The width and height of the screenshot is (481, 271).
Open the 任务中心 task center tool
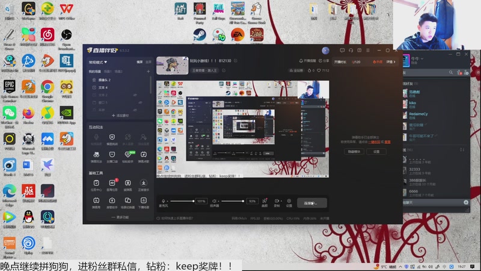click(96, 185)
